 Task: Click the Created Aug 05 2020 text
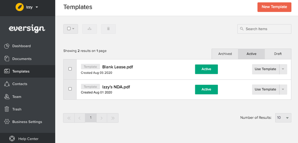[x=96, y=72]
